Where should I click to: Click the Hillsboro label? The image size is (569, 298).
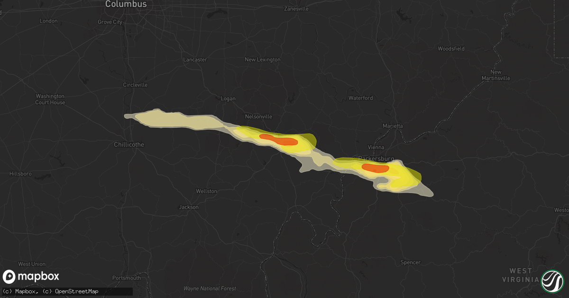pyautogui.click(x=20, y=174)
